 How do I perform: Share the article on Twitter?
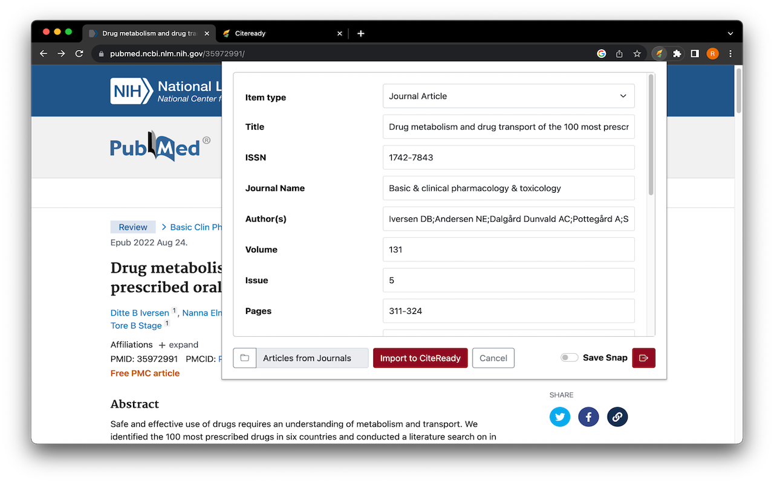coord(560,417)
